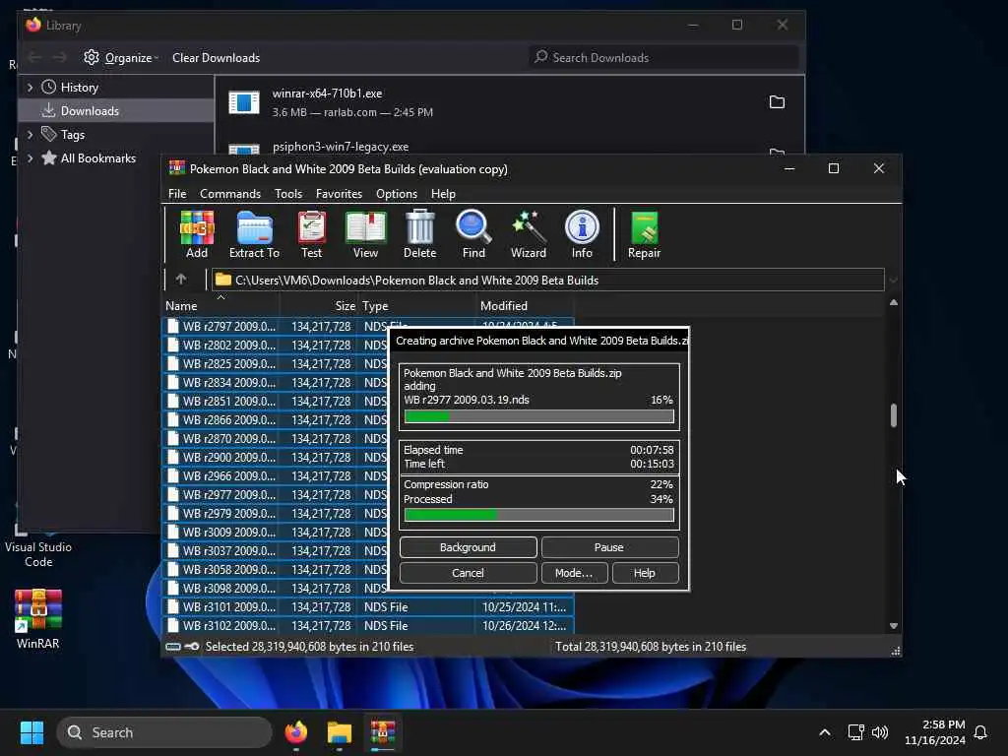Image resolution: width=1008 pixels, height=756 pixels.
Task: Open File Explorer from taskbar
Action: [x=340, y=732]
